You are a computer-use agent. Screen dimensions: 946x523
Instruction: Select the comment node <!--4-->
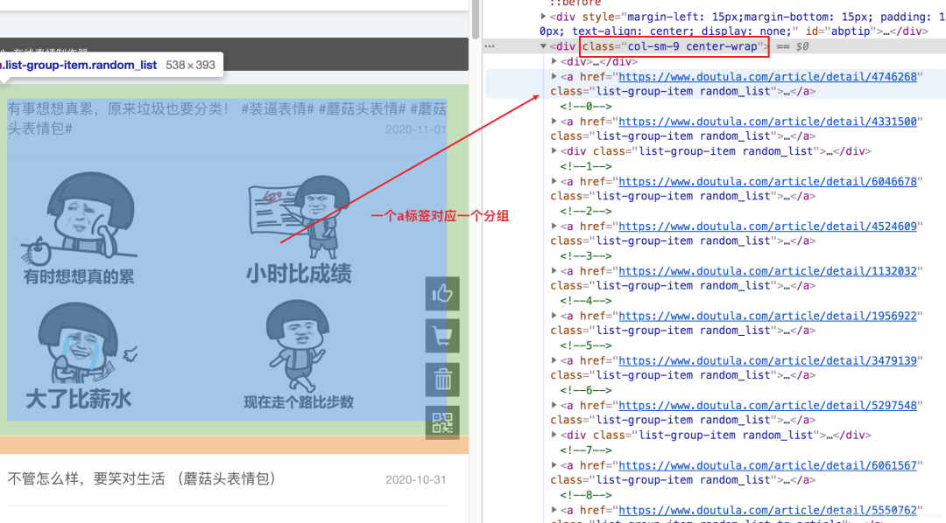pyautogui.click(x=586, y=301)
